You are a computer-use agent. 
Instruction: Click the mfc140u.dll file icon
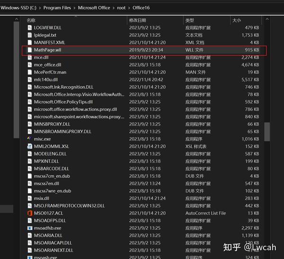click(30, 80)
